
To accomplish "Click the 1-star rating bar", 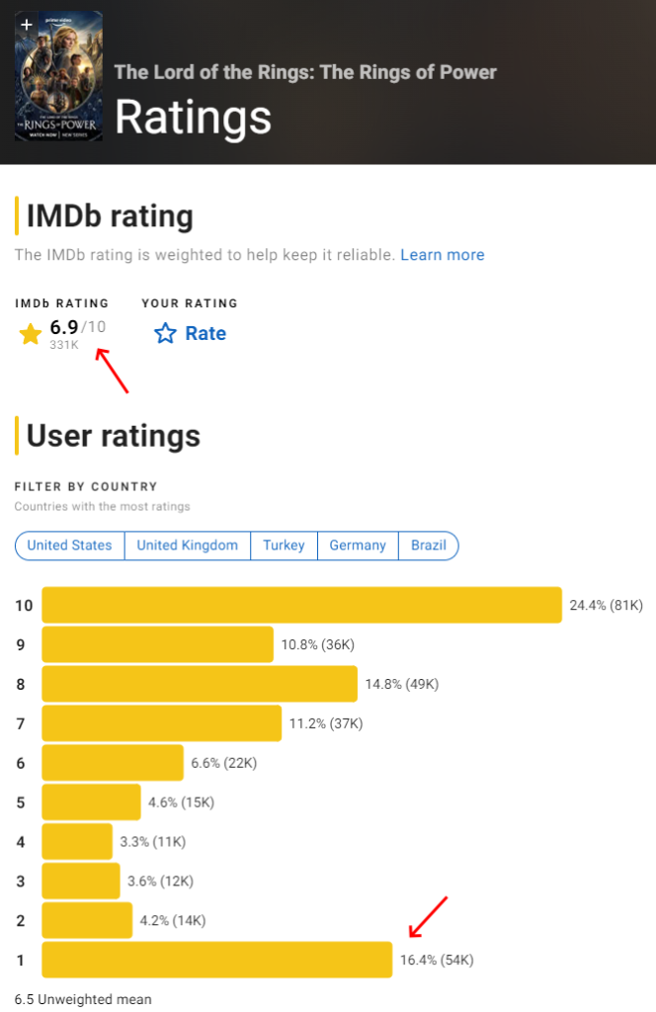I will 216,960.
